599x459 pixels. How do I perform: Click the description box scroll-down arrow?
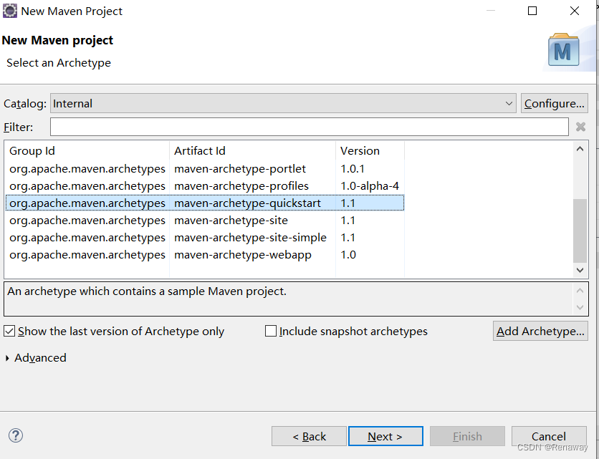[580, 308]
